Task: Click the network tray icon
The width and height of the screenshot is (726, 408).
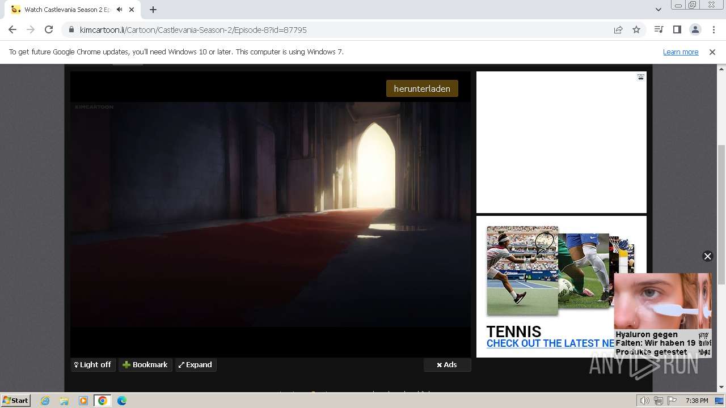Action: click(x=659, y=401)
